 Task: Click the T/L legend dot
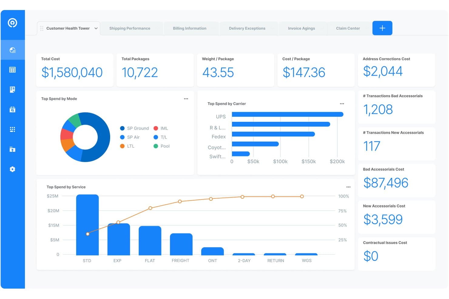pyautogui.click(x=156, y=137)
